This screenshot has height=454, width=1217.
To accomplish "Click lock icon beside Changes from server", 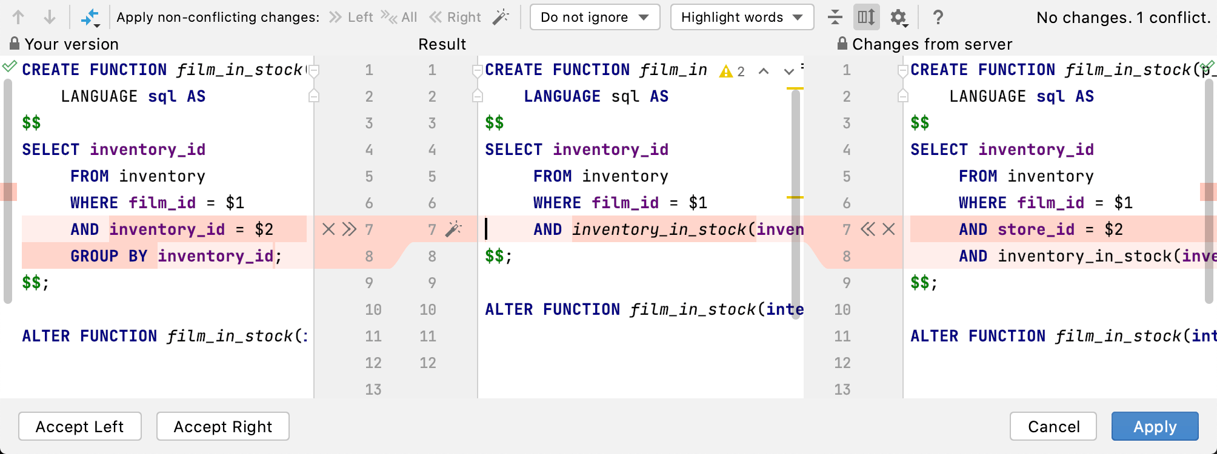I will 842,44.
